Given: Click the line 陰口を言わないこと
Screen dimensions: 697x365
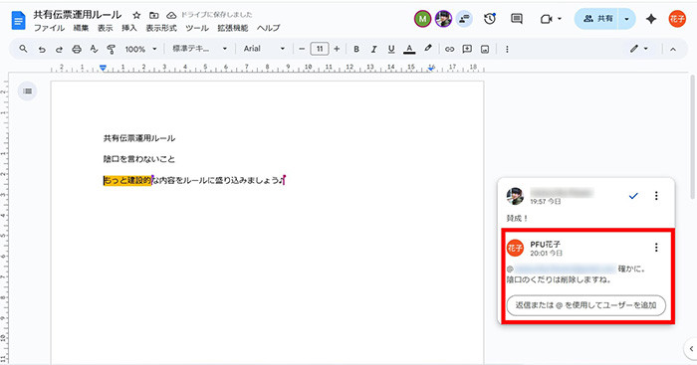Looking at the screenshot, I should pyautogui.click(x=139, y=159).
